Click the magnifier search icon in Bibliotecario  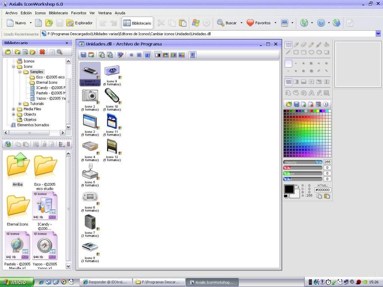[x=59, y=52]
